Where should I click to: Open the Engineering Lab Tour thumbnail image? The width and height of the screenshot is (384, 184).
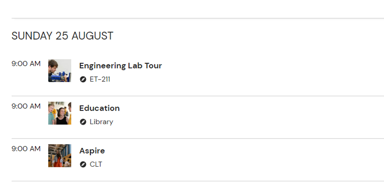point(60,71)
